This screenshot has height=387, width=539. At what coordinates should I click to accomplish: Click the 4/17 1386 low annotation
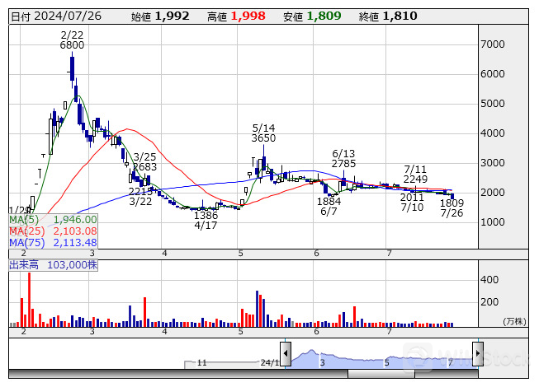(206, 219)
